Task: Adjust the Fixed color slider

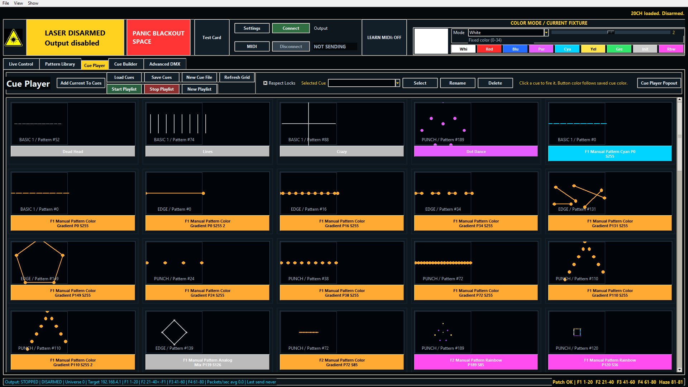Action: (611, 33)
